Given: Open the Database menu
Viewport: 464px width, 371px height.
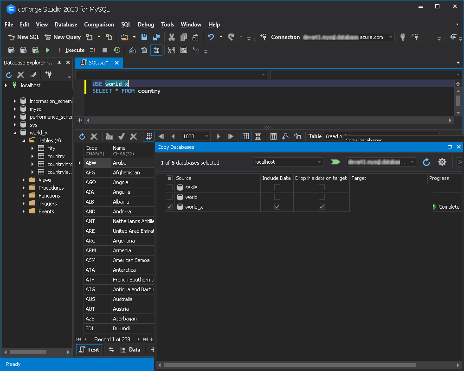Looking at the screenshot, I should tap(66, 25).
